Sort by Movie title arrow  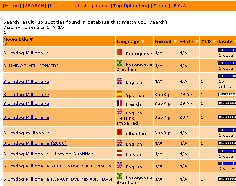[x=31, y=39]
